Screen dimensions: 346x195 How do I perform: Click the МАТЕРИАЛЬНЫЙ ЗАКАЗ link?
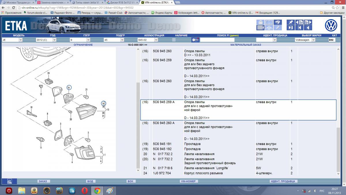(x=246, y=45)
